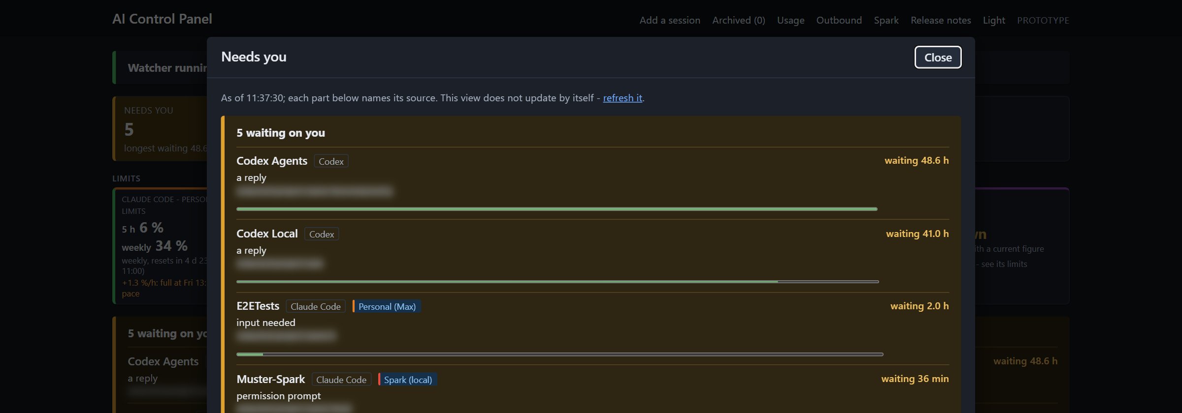Click the waiting 2.0 h label
The height and width of the screenshot is (413, 1182).
click(x=919, y=306)
